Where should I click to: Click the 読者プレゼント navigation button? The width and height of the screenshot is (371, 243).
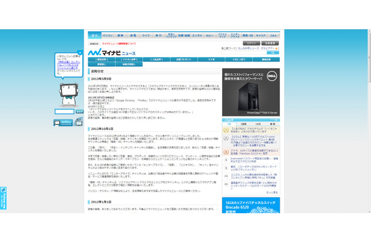click(184, 60)
